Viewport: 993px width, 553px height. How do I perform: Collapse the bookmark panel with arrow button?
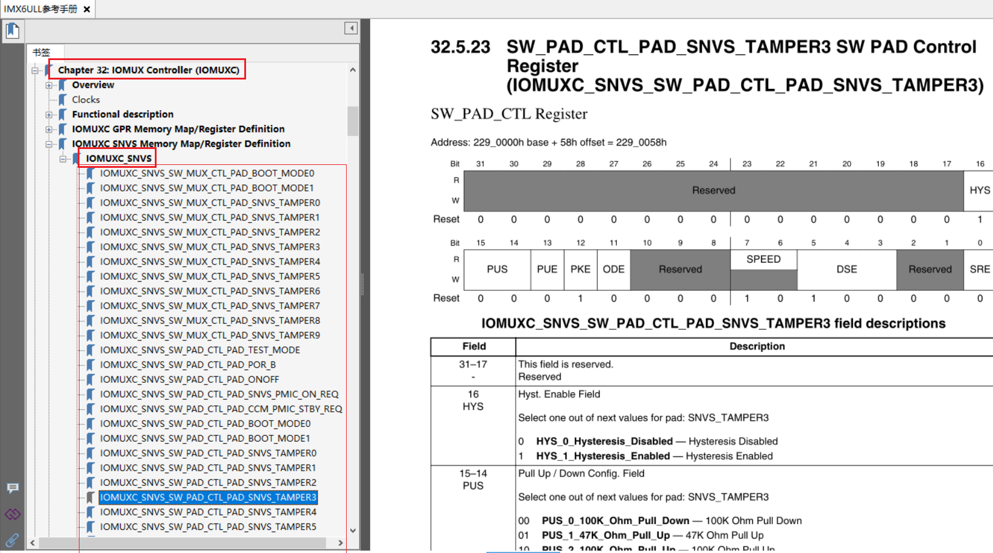[351, 28]
